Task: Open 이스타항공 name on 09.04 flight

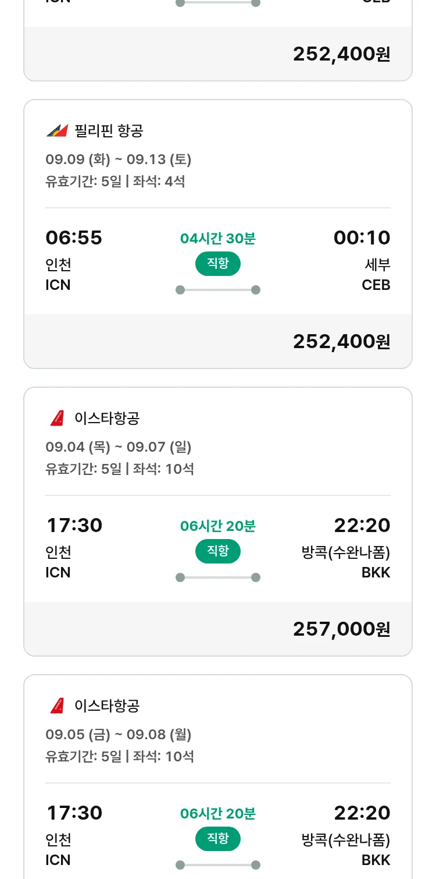Action: click(x=107, y=418)
